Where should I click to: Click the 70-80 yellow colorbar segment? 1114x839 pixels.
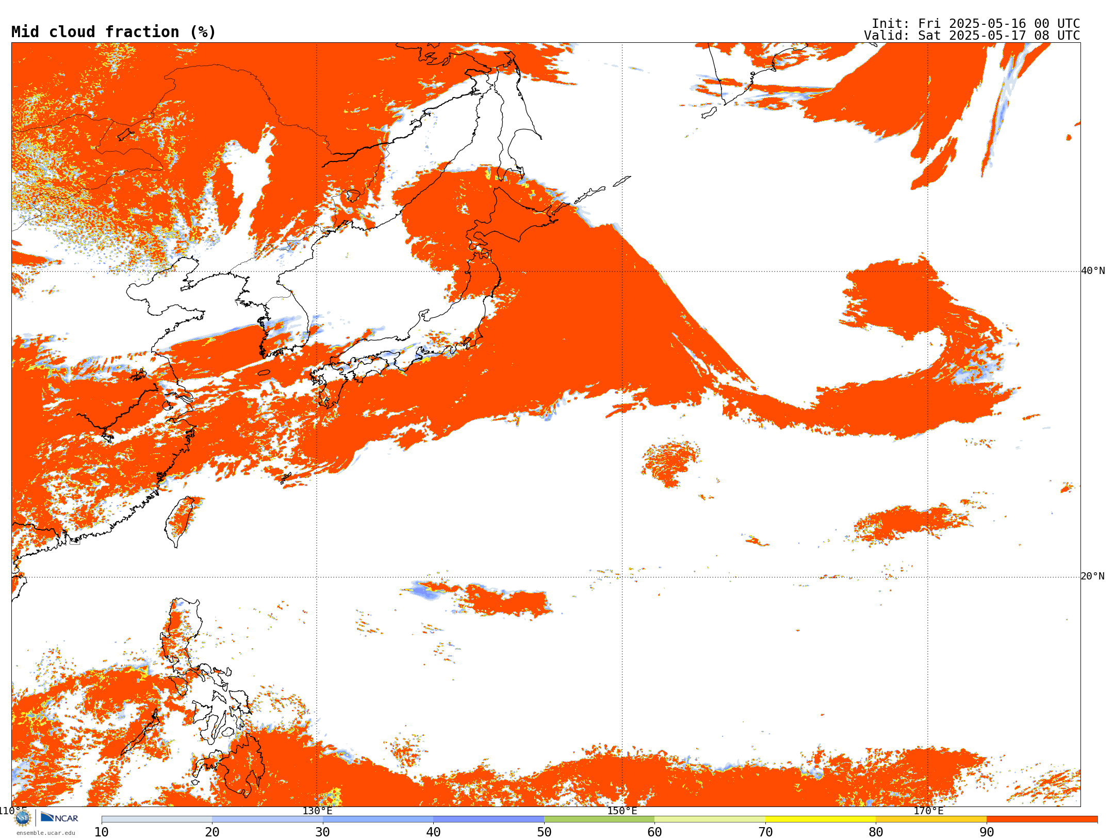click(x=821, y=819)
